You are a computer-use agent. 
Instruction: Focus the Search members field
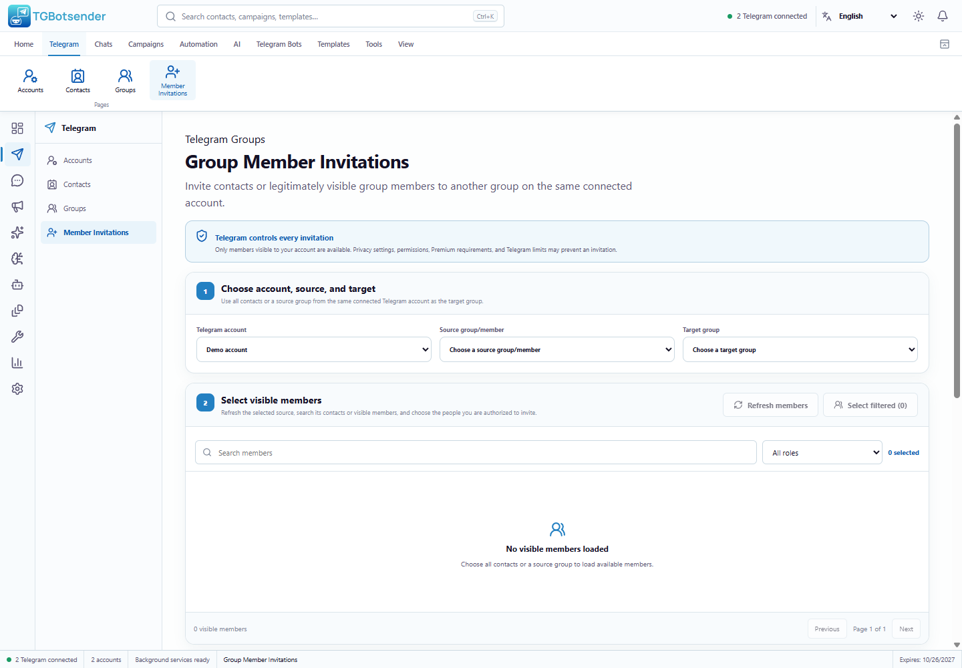point(476,452)
